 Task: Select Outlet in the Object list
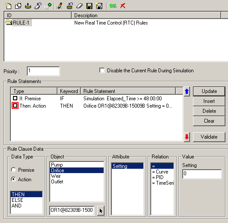tap(77, 182)
